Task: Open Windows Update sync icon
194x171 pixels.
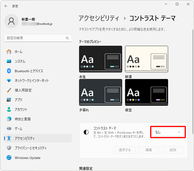Action: [9, 157]
